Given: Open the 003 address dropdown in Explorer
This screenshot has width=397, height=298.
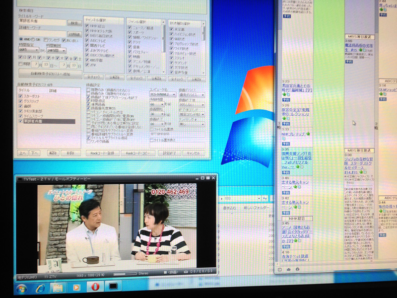Looking at the screenshot, I should pos(259,198).
